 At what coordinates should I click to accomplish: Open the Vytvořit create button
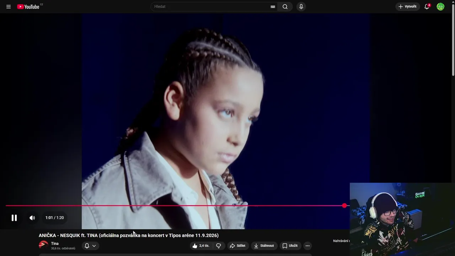tap(408, 6)
